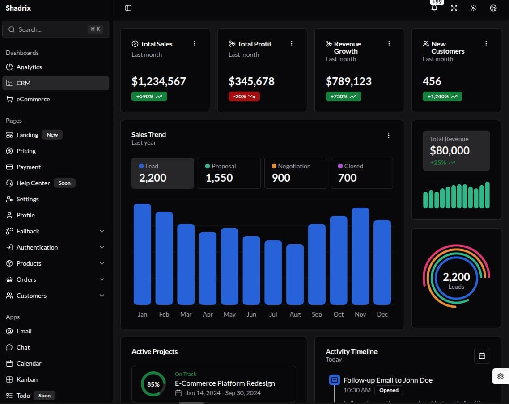
Task: Open eCommerce dashboard in sidebar
Action: coord(55,99)
